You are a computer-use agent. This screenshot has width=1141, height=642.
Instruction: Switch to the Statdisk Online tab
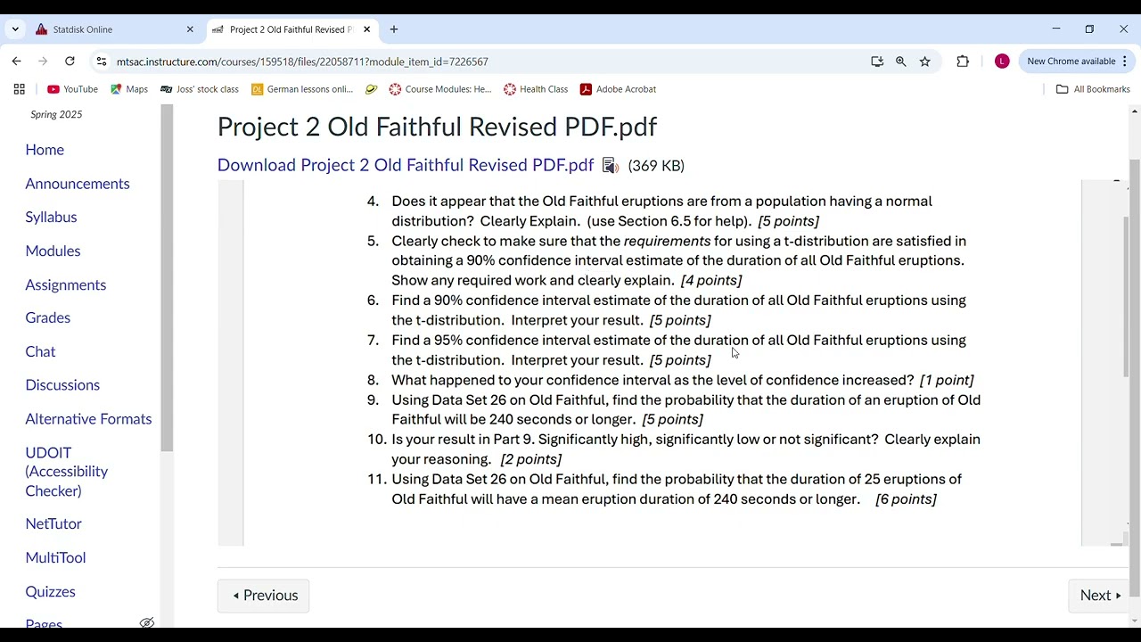coord(115,29)
